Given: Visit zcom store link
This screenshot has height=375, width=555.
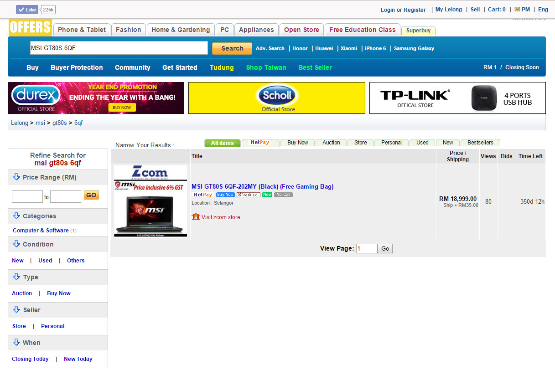Looking at the screenshot, I should pyautogui.click(x=221, y=217).
